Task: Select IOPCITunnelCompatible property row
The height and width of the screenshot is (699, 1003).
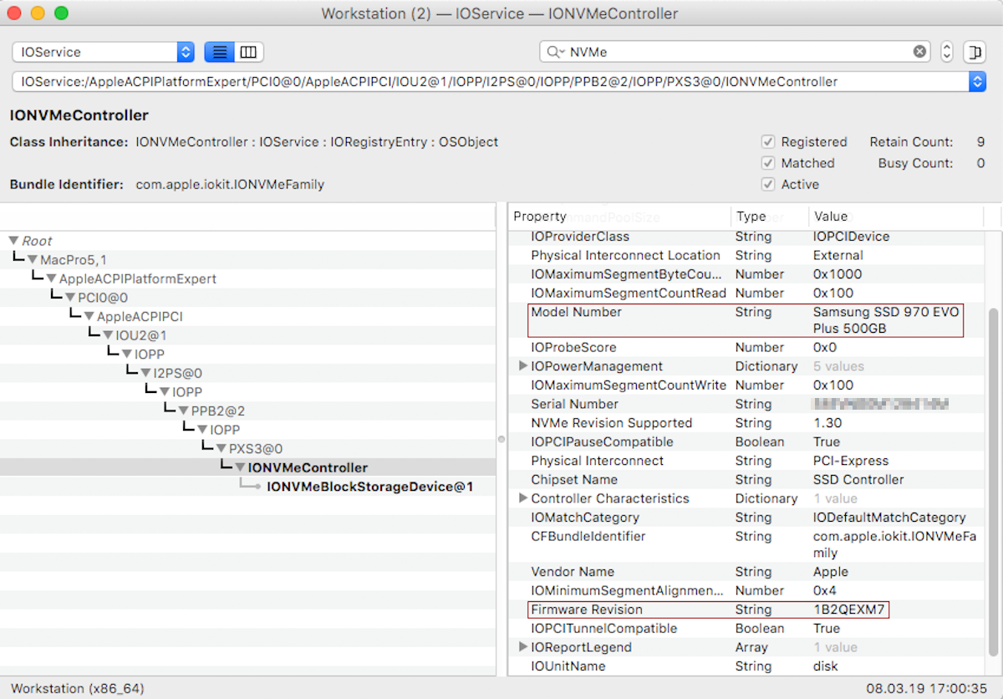Action: [746, 629]
